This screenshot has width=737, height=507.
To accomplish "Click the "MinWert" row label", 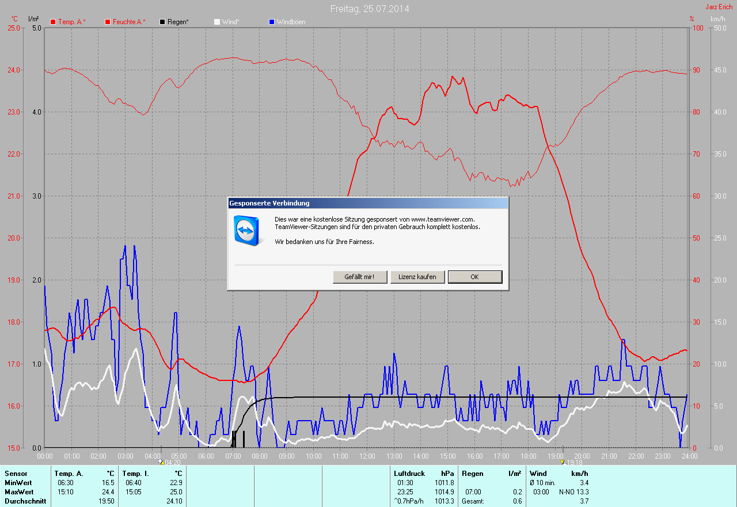I will pos(18,483).
